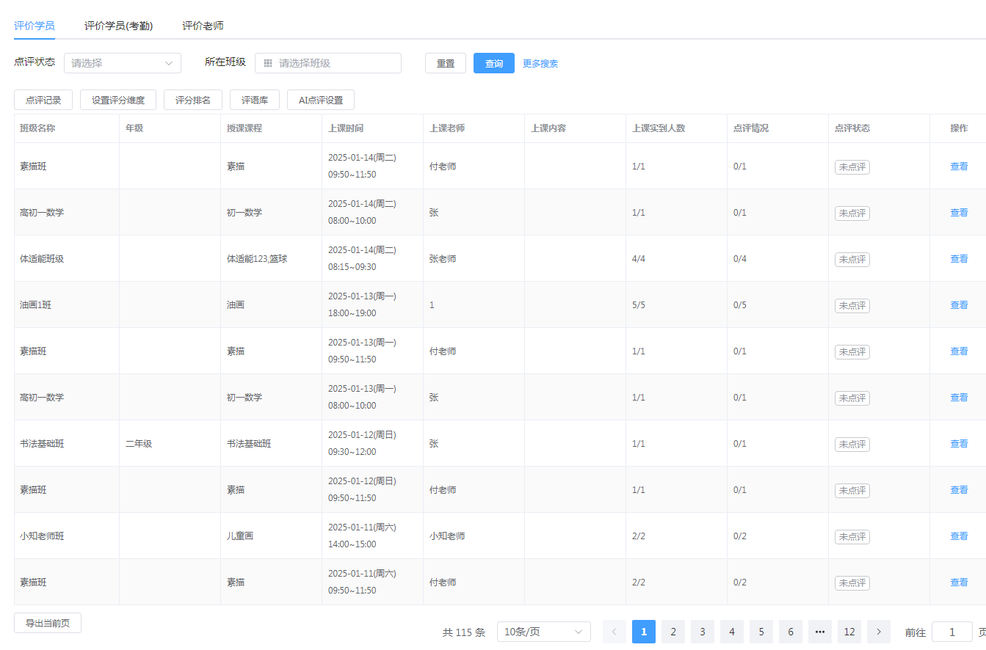Click the pagination ellipsis button
This screenshot has width=986, height=650.
tap(820, 632)
